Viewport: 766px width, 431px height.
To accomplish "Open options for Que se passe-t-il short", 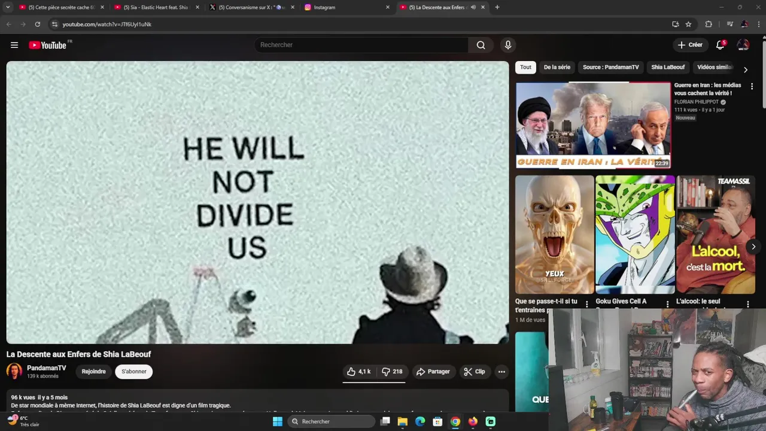I will click(586, 304).
